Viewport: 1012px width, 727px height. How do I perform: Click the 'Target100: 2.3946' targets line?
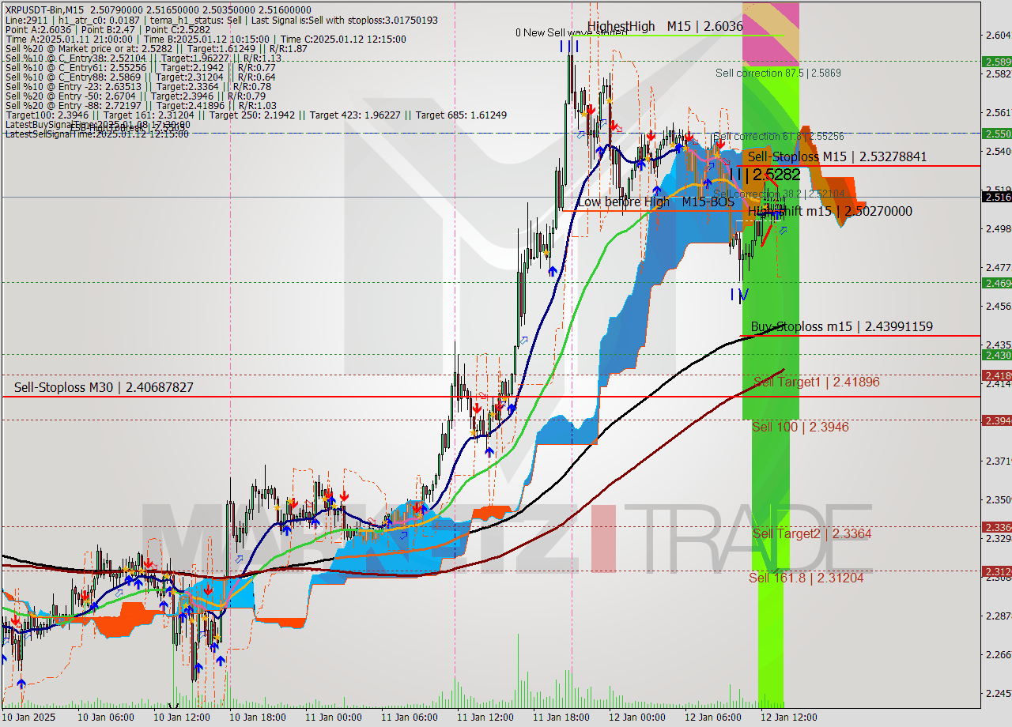tap(255, 115)
